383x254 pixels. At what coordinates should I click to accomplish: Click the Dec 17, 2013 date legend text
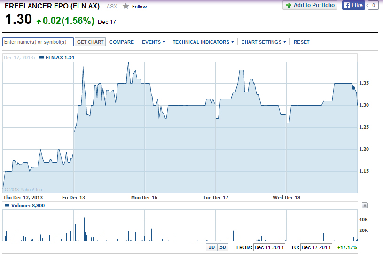tap(19, 58)
